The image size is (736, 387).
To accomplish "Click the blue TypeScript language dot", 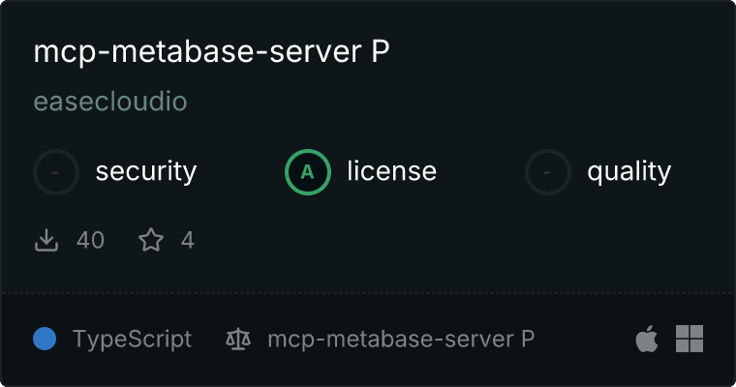I will pos(45,339).
